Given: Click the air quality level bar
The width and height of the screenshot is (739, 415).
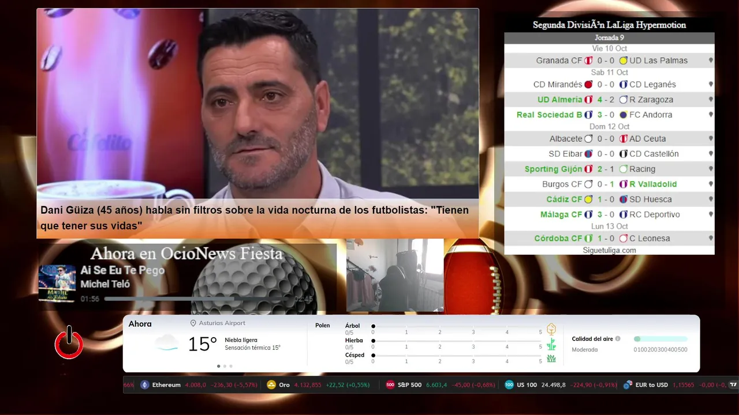Looking at the screenshot, I should point(660,339).
